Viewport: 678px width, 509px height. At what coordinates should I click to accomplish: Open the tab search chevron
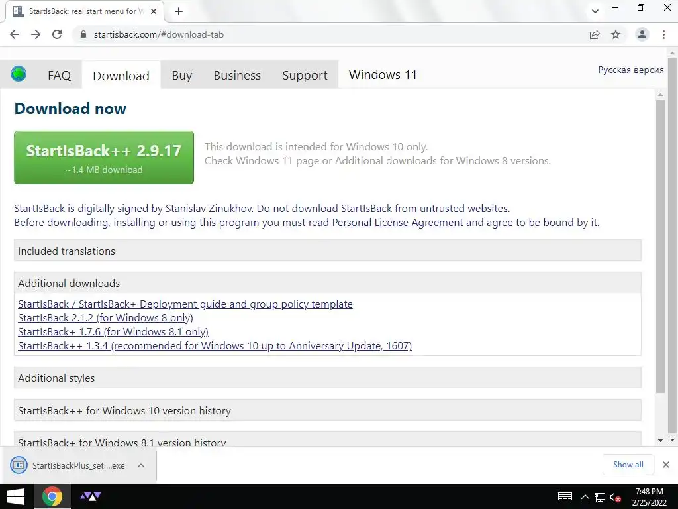point(595,11)
